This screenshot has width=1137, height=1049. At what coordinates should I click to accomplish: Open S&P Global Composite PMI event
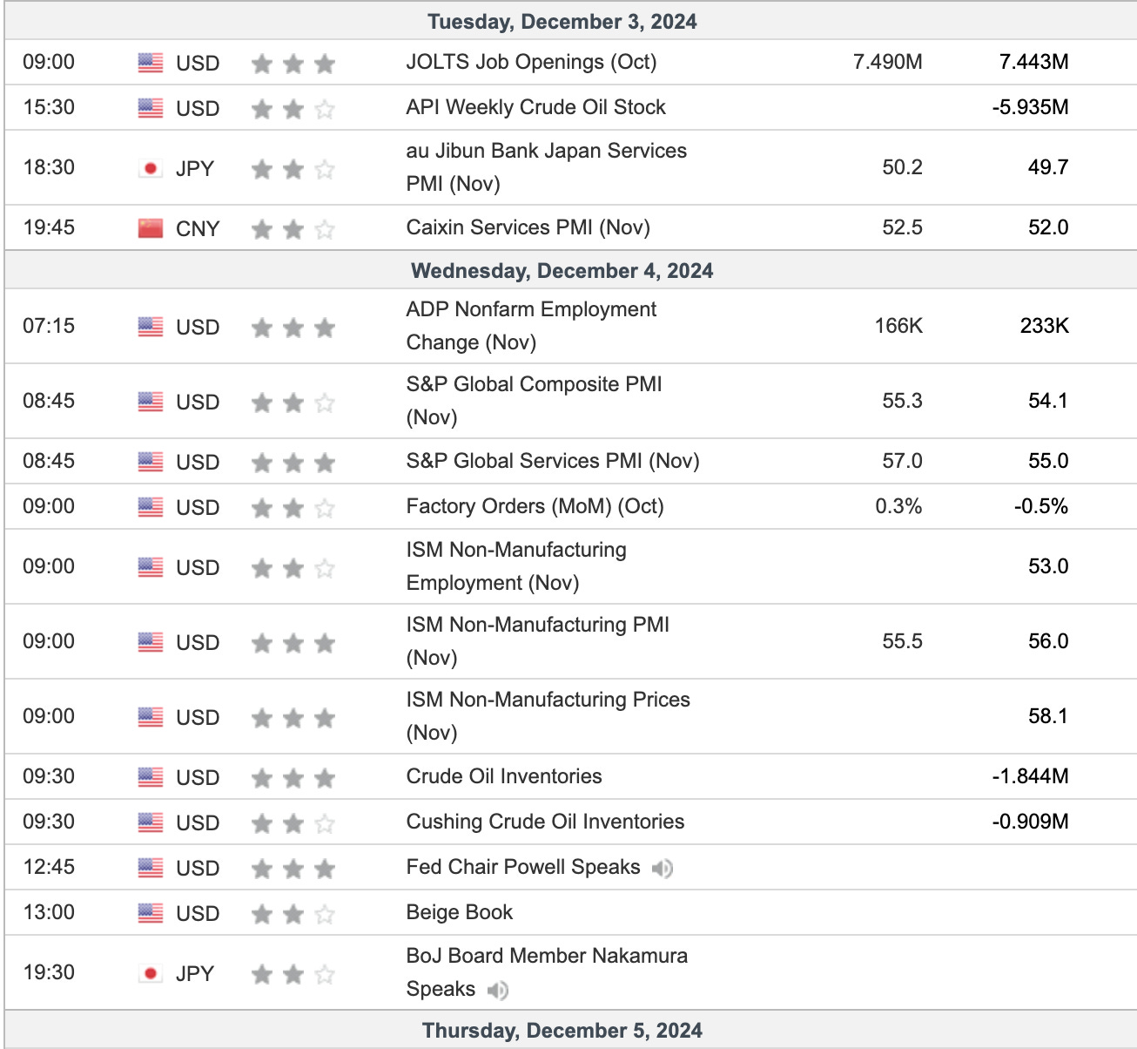pyautogui.click(x=534, y=401)
